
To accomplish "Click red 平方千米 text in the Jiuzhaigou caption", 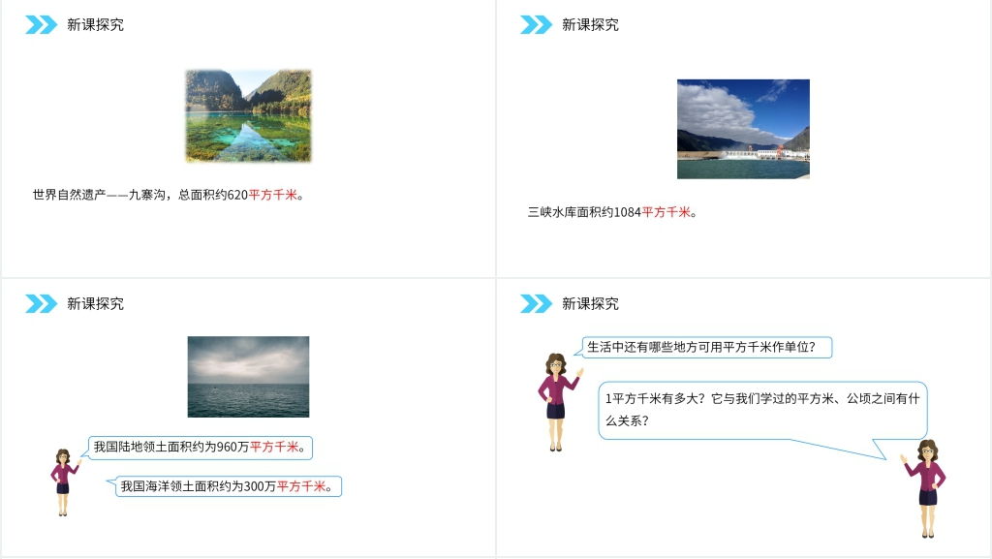I will pos(273,195).
